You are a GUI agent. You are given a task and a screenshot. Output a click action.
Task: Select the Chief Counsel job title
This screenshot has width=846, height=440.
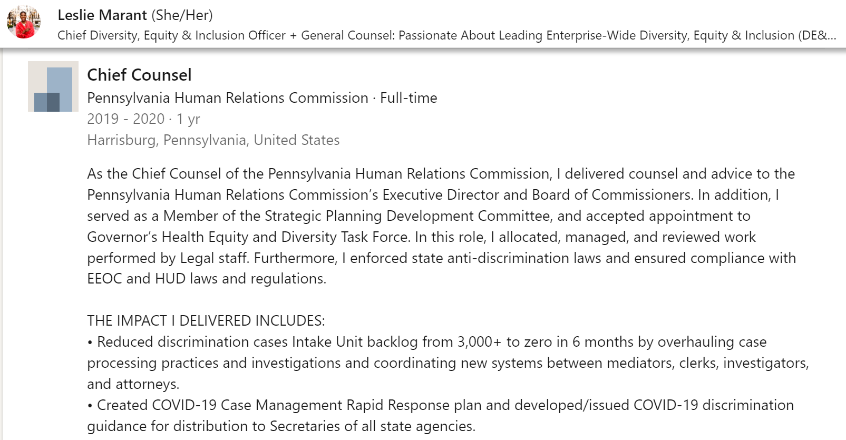[x=139, y=75]
